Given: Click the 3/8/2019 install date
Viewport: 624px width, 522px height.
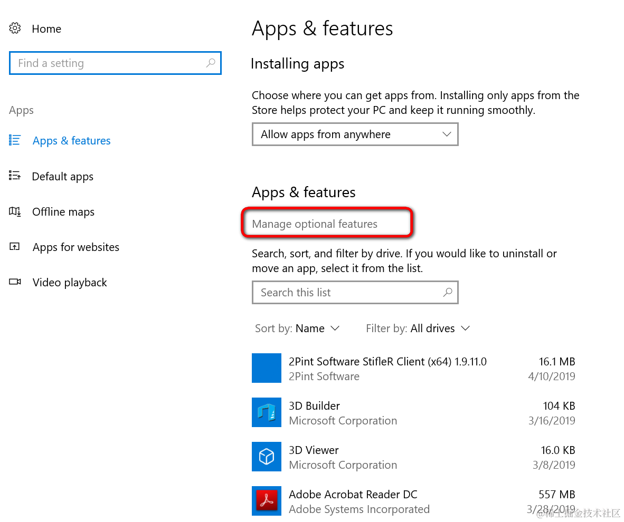Looking at the screenshot, I should pyautogui.click(x=554, y=465).
